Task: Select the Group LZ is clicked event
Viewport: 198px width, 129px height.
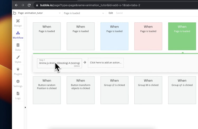Action: tap(114, 90)
